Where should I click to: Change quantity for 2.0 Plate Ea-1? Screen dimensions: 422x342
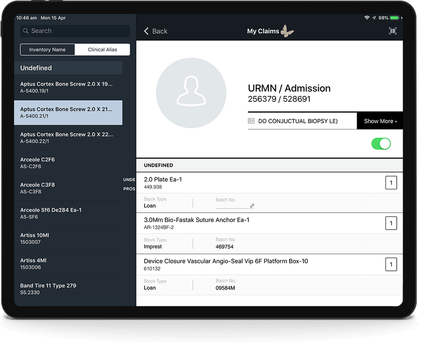(391, 183)
